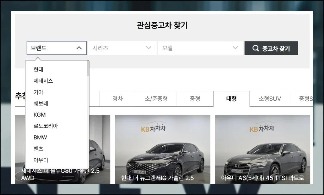Select BMW in the brand list
Screen dimensions: 324x195
click(40, 137)
